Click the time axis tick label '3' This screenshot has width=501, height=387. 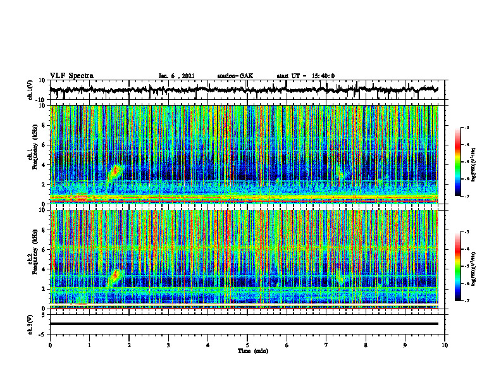(168, 345)
